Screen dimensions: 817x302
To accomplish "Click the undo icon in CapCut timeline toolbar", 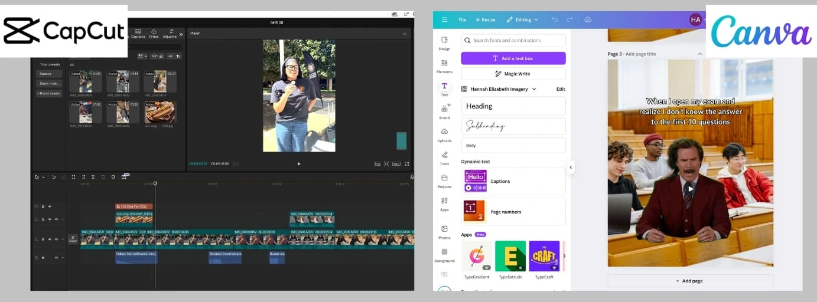I will (x=53, y=177).
